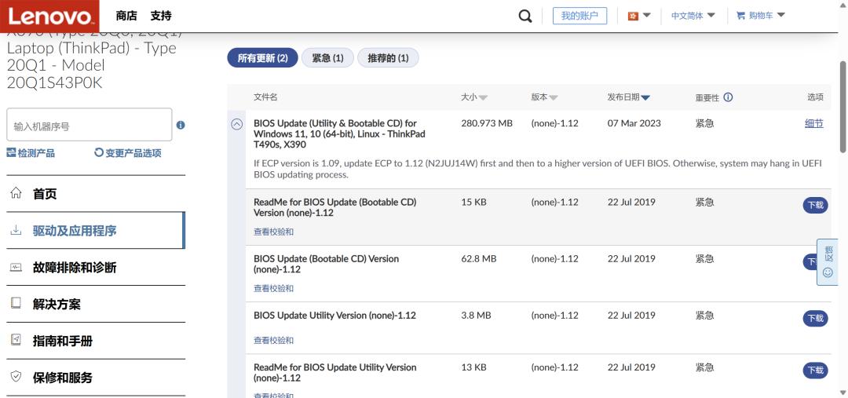Viewport: 848px width, 398px height.
Task: Click the search magnifier icon
Action: coord(525,16)
